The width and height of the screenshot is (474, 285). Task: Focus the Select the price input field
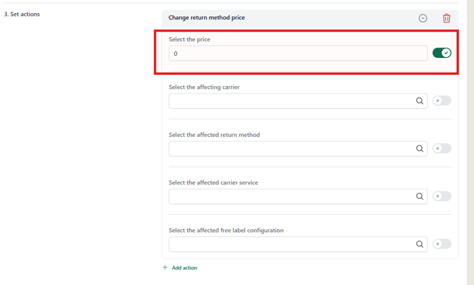click(298, 54)
